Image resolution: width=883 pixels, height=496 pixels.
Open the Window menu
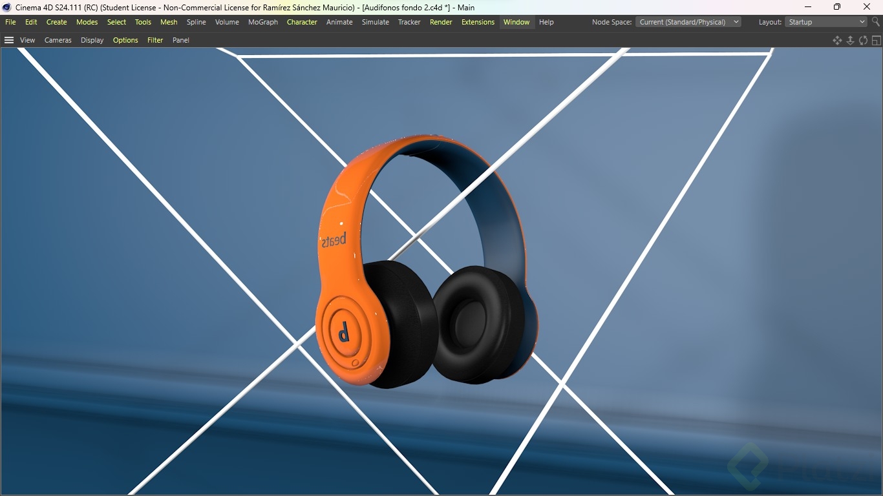(516, 22)
